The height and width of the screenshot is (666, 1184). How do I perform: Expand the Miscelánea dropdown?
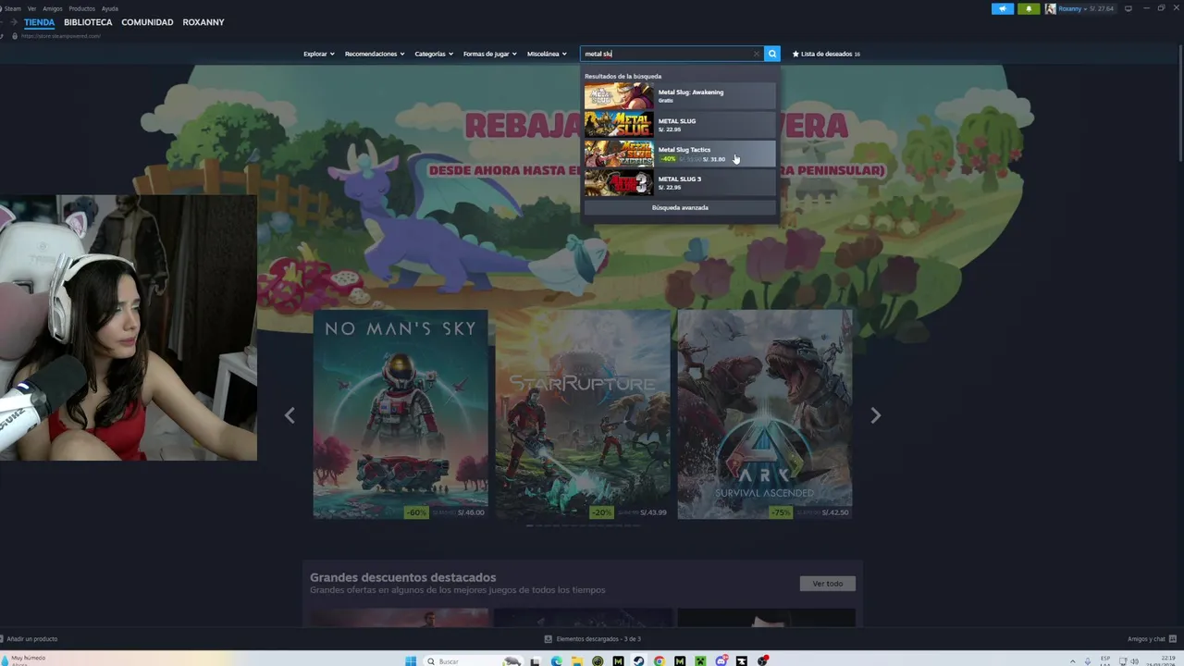coord(547,54)
